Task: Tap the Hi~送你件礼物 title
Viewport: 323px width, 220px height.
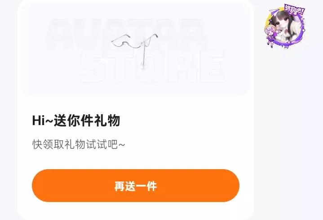Action: click(x=76, y=121)
